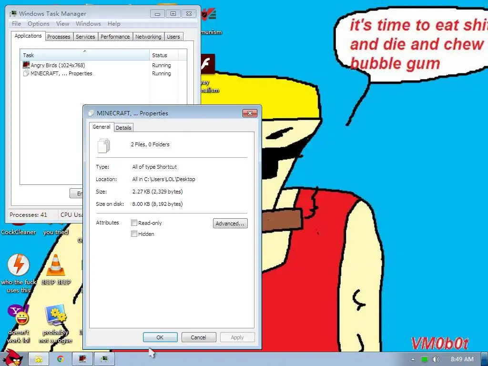The height and width of the screenshot is (366, 488).
Task: Open Advanced attributes
Action: tap(230, 224)
